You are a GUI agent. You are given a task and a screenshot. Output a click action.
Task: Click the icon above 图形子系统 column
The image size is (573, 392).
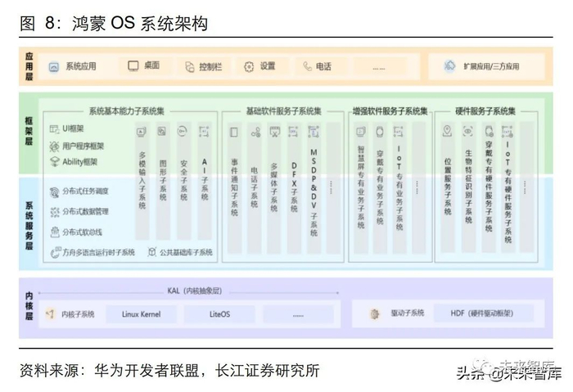click(x=161, y=131)
